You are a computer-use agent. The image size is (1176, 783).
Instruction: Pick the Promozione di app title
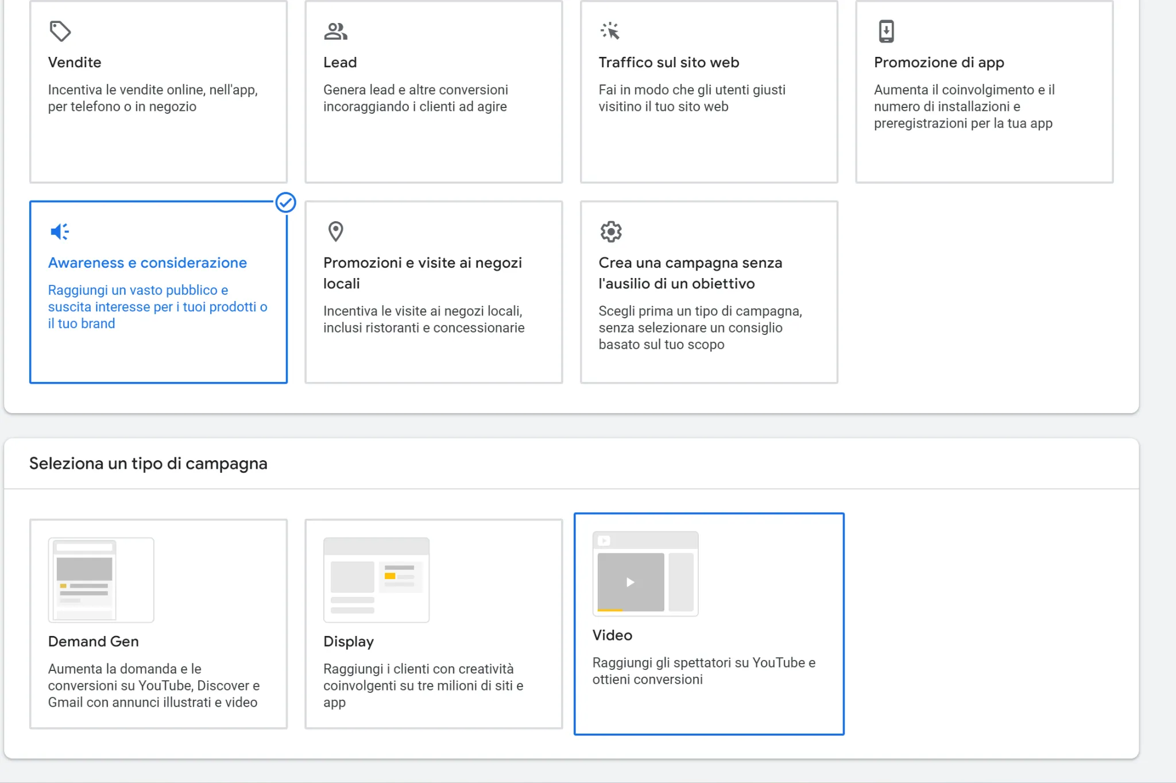[939, 62]
